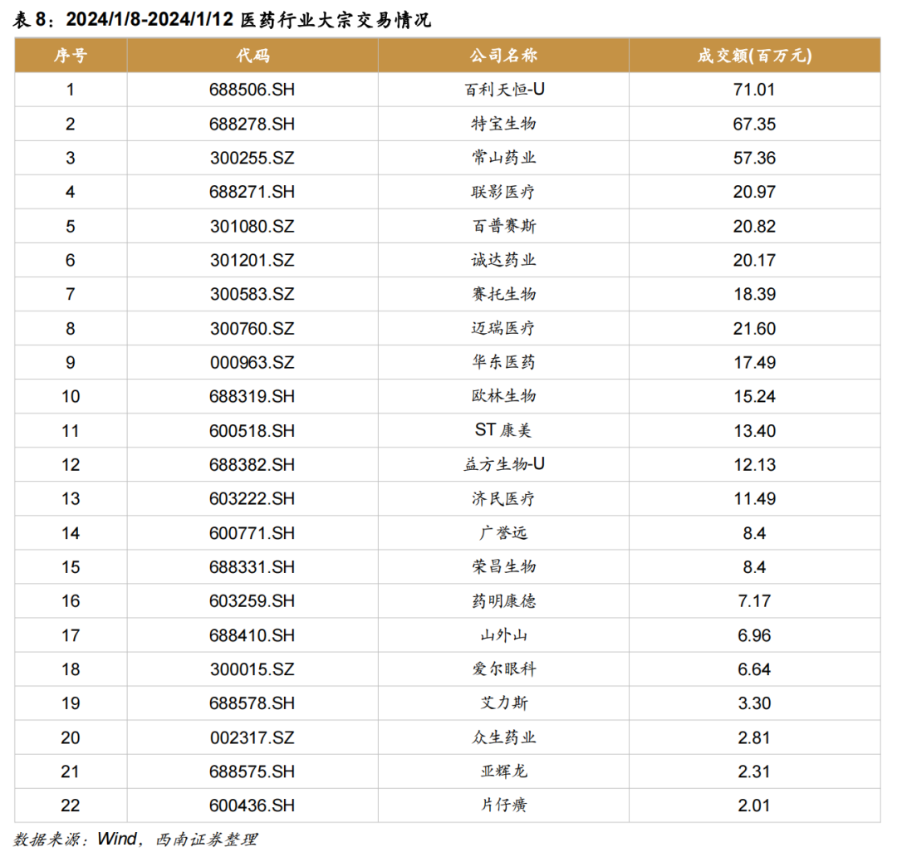Select stock code 600518.SH

[252, 430]
